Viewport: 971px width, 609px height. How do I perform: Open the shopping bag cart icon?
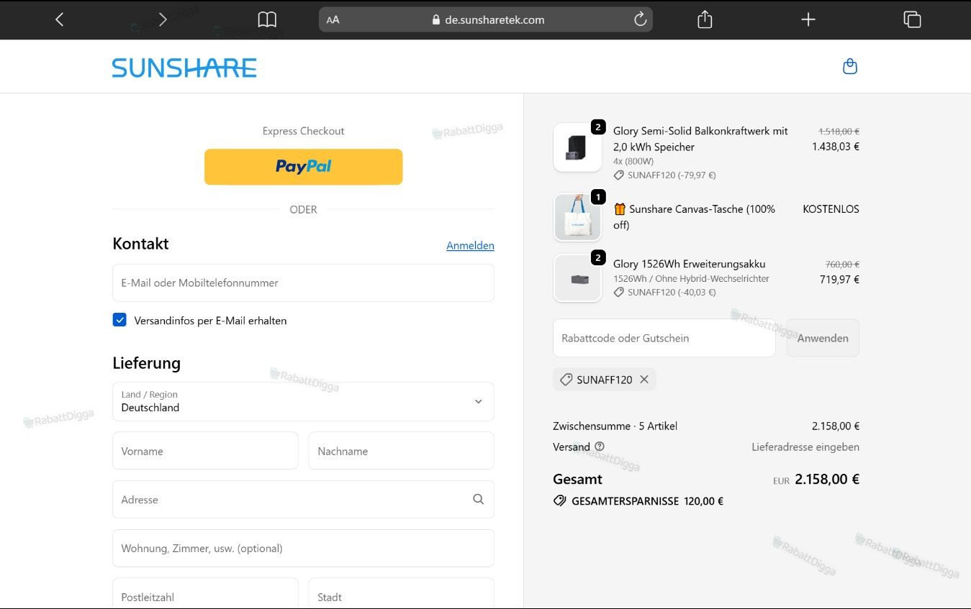click(850, 66)
